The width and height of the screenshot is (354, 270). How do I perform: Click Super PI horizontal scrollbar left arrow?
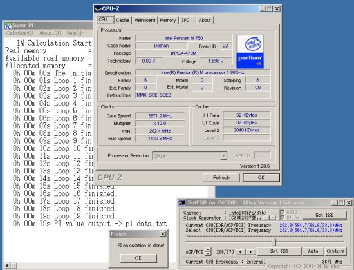pyautogui.click(x=7, y=265)
